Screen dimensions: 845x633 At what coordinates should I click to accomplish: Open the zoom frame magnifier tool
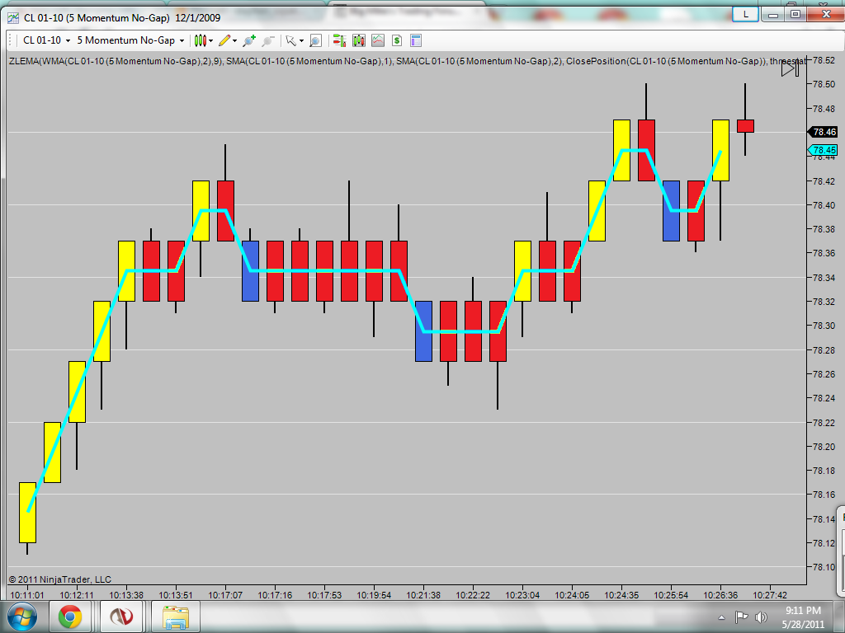click(316, 40)
